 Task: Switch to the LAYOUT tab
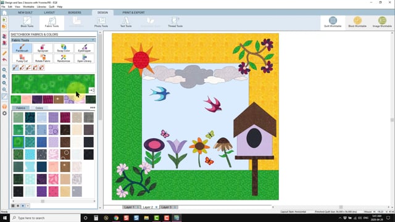[49, 12]
